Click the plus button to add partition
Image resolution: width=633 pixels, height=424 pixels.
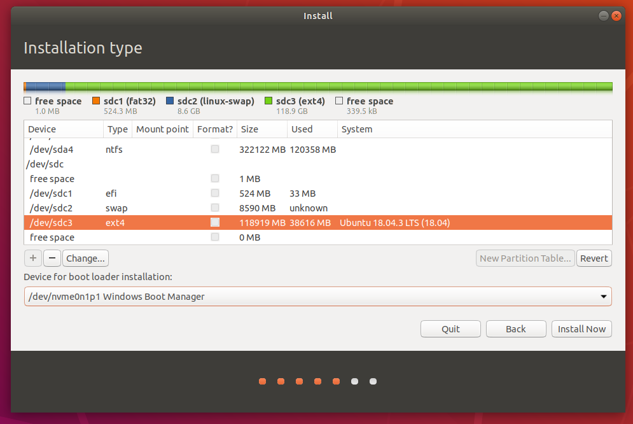32,258
